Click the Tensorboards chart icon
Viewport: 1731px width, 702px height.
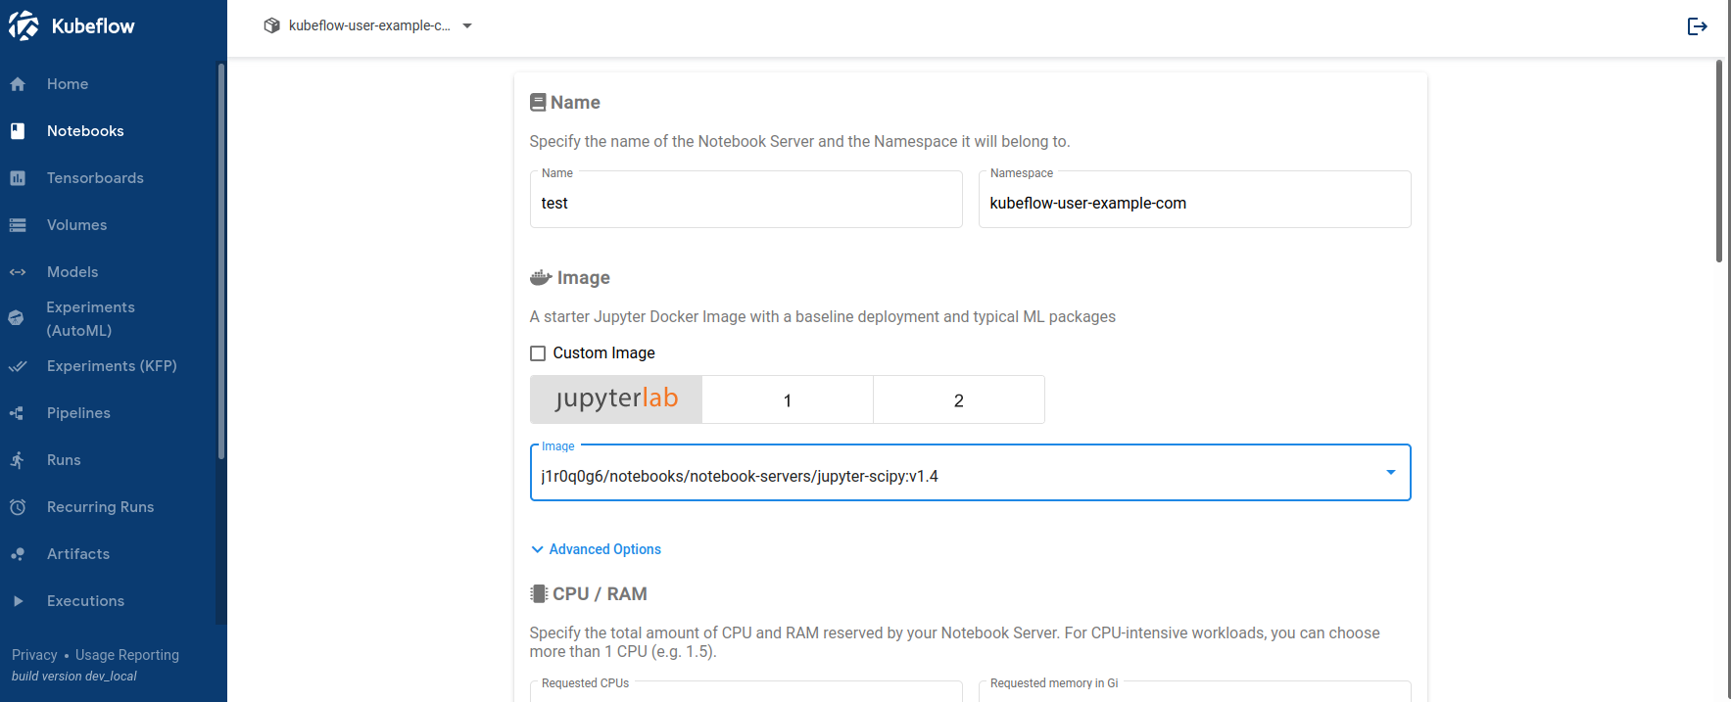tap(18, 178)
